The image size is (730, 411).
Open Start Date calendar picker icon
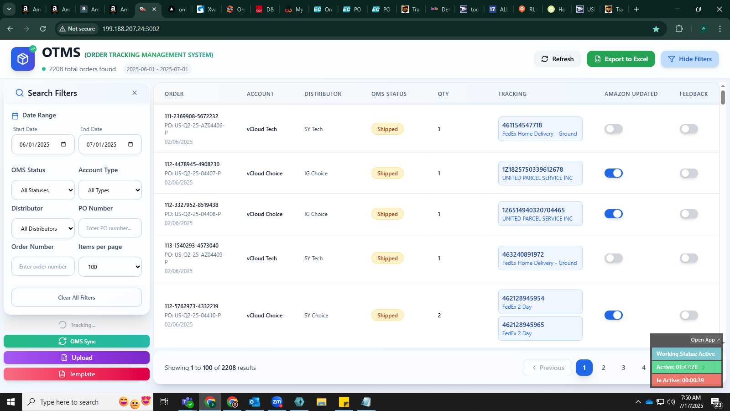point(63,144)
